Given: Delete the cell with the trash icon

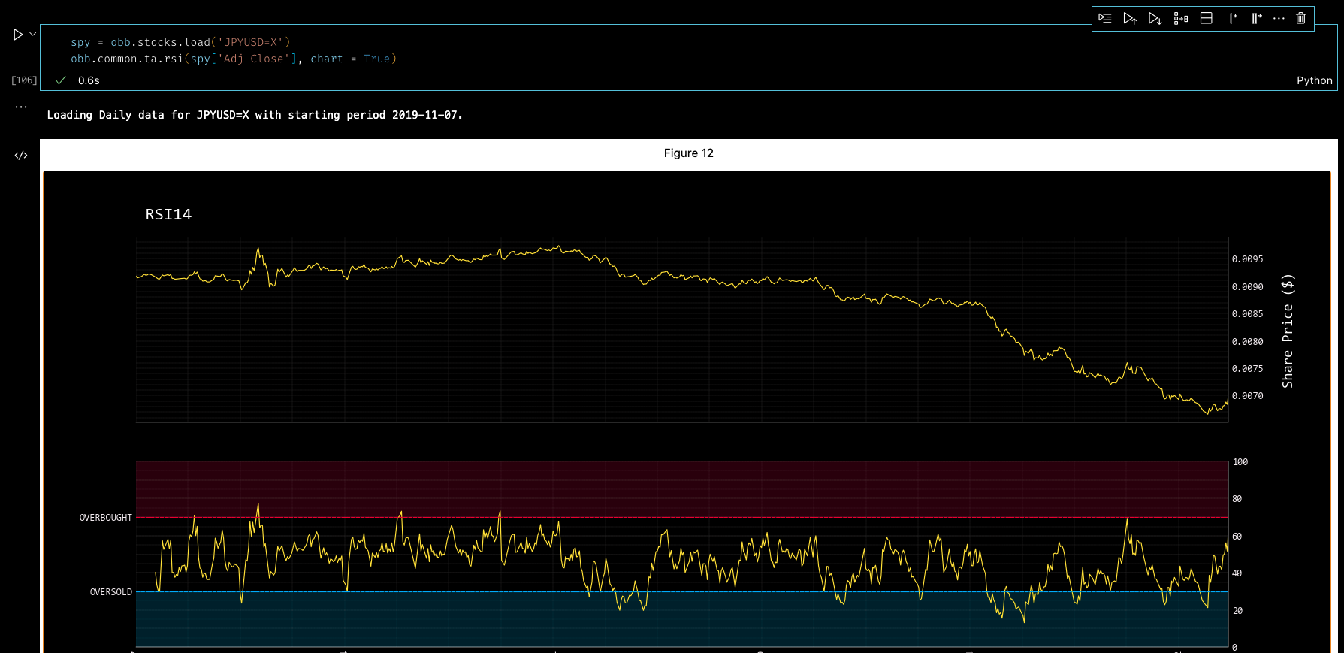Looking at the screenshot, I should click(1301, 18).
